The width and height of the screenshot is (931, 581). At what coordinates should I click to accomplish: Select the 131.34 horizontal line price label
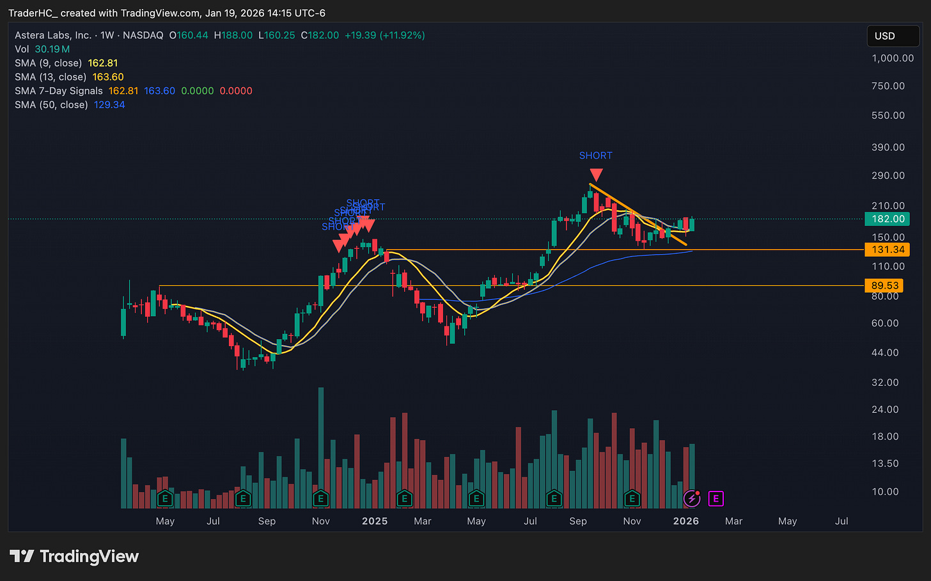tap(886, 250)
